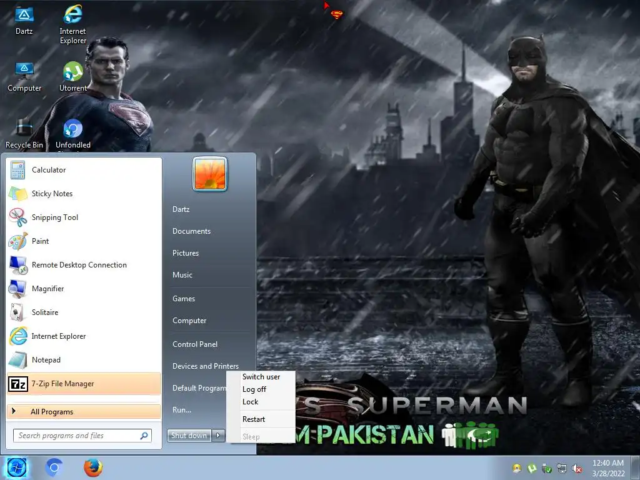Screen dimensions: 640x480
Task: Focus the Search programs and files box
Action: (82, 436)
